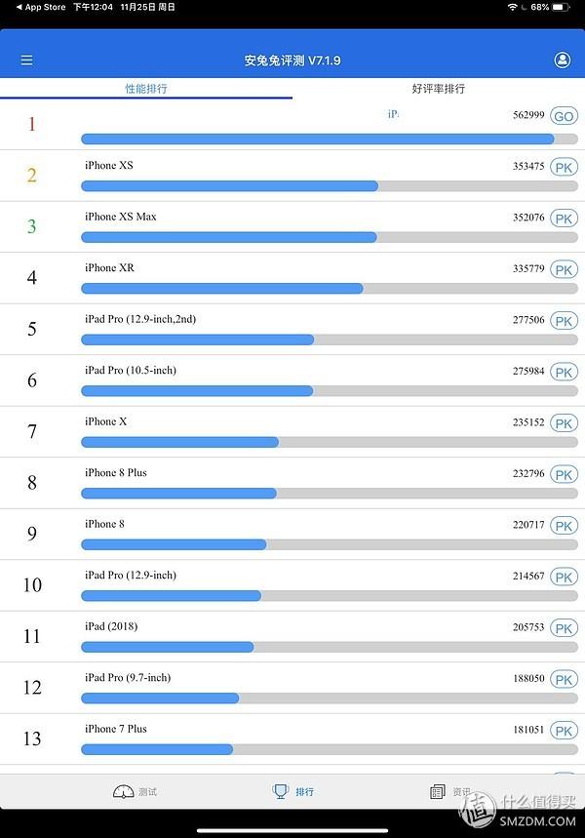The image size is (585, 838).
Task: Tap the news info icon
Action: (x=438, y=791)
